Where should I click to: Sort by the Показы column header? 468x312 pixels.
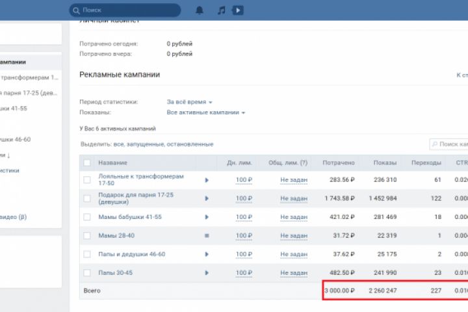point(385,162)
